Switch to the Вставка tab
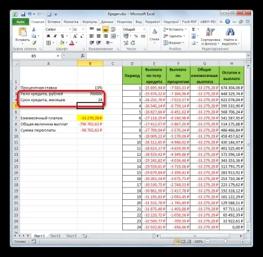The width and height of the screenshot is (263, 257). click(x=54, y=22)
